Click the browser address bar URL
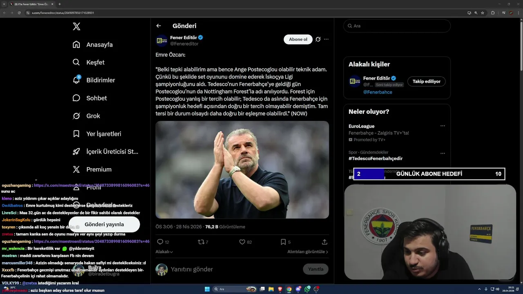This screenshot has height=294, width=523. tap(63, 13)
